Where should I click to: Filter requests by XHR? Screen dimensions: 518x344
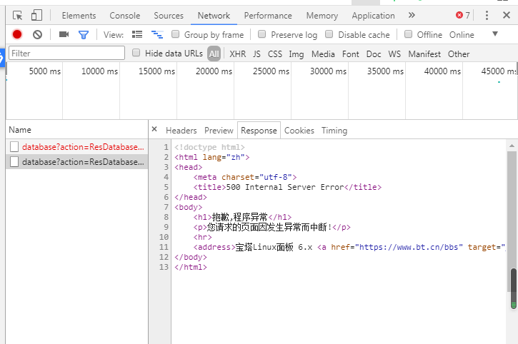[237, 54]
